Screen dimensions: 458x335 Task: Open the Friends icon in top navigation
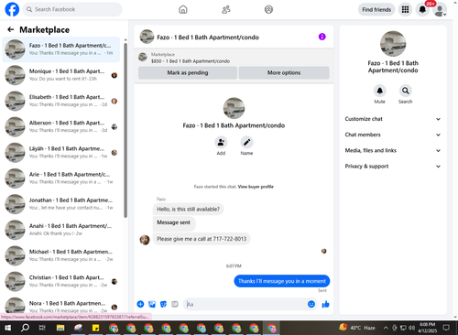[226, 9]
